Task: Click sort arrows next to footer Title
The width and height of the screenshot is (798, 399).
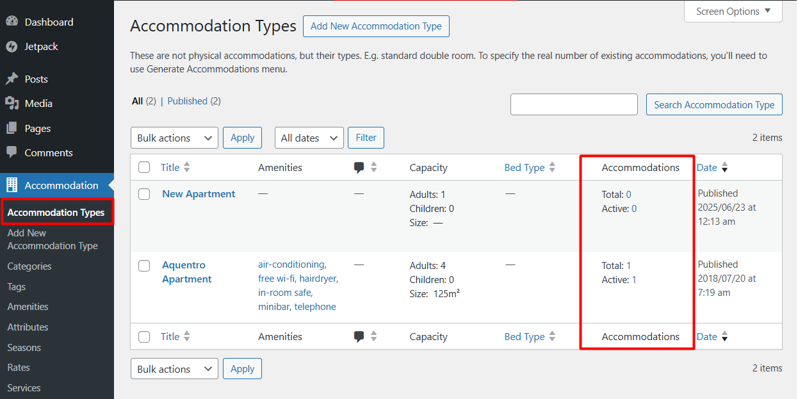Action: coord(187,336)
